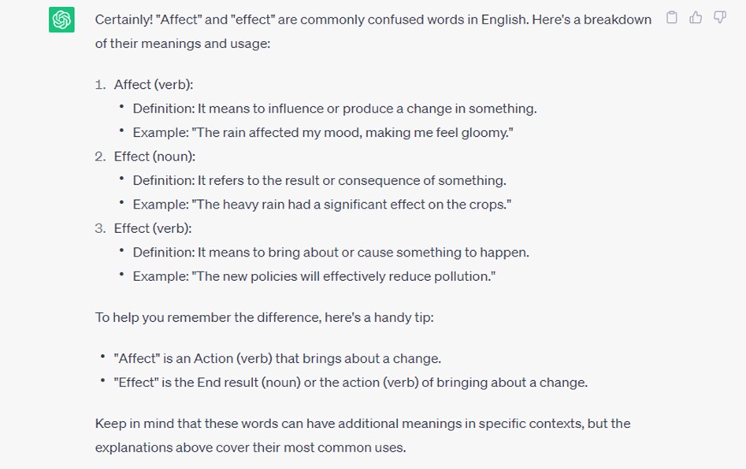746x469 pixels.
Task: Click the ChatGPT logo avatar
Action: coord(61,20)
